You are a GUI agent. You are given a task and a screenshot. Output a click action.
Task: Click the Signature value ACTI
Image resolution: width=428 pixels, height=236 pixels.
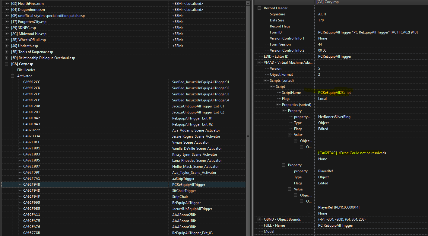322,14
